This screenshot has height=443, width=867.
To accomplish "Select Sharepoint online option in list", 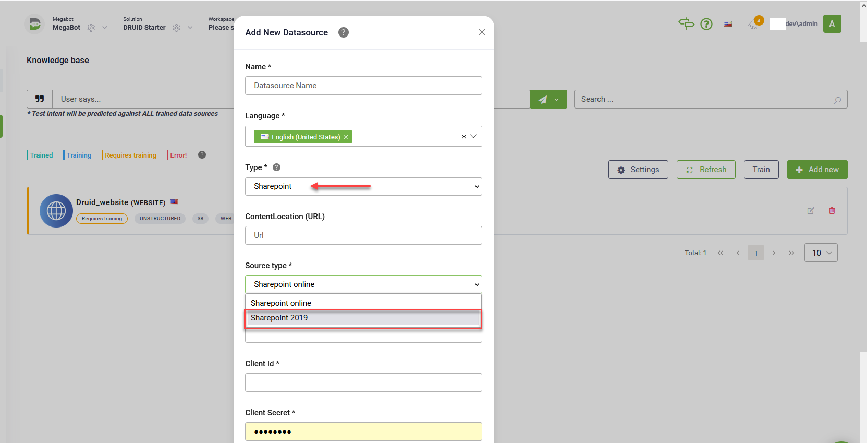I will point(363,303).
